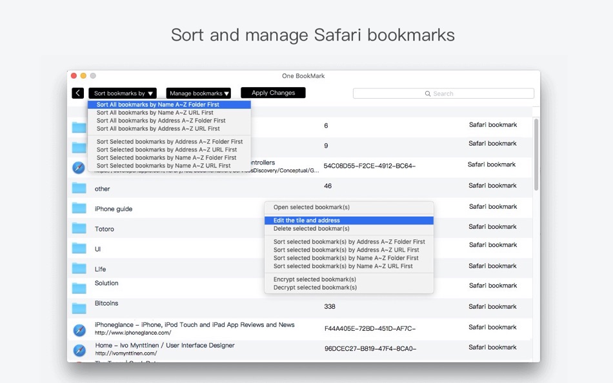This screenshot has height=383, width=613.
Task: Choose Sort All bookmarks by Address URL First
Action: pyautogui.click(x=169, y=128)
